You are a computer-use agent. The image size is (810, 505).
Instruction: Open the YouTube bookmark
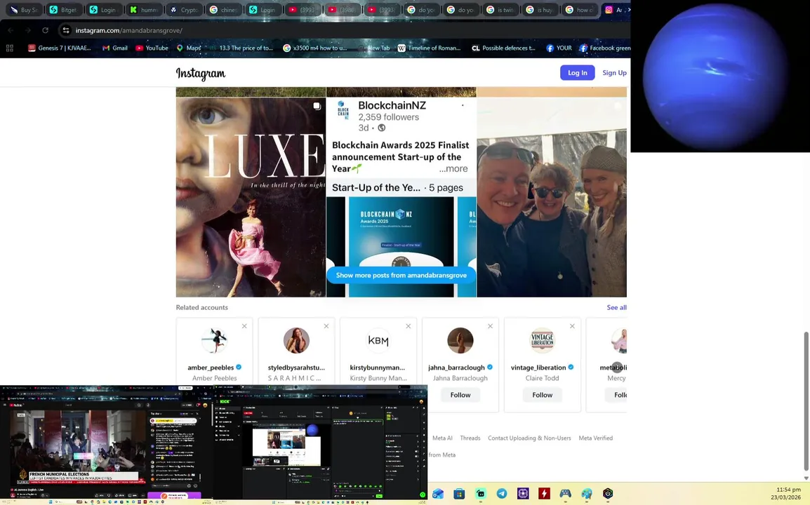point(152,48)
